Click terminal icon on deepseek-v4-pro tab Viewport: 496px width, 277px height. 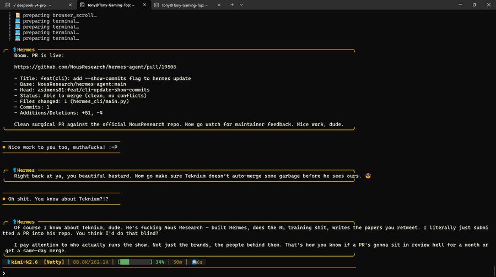pyautogui.click(x=8, y=5)
